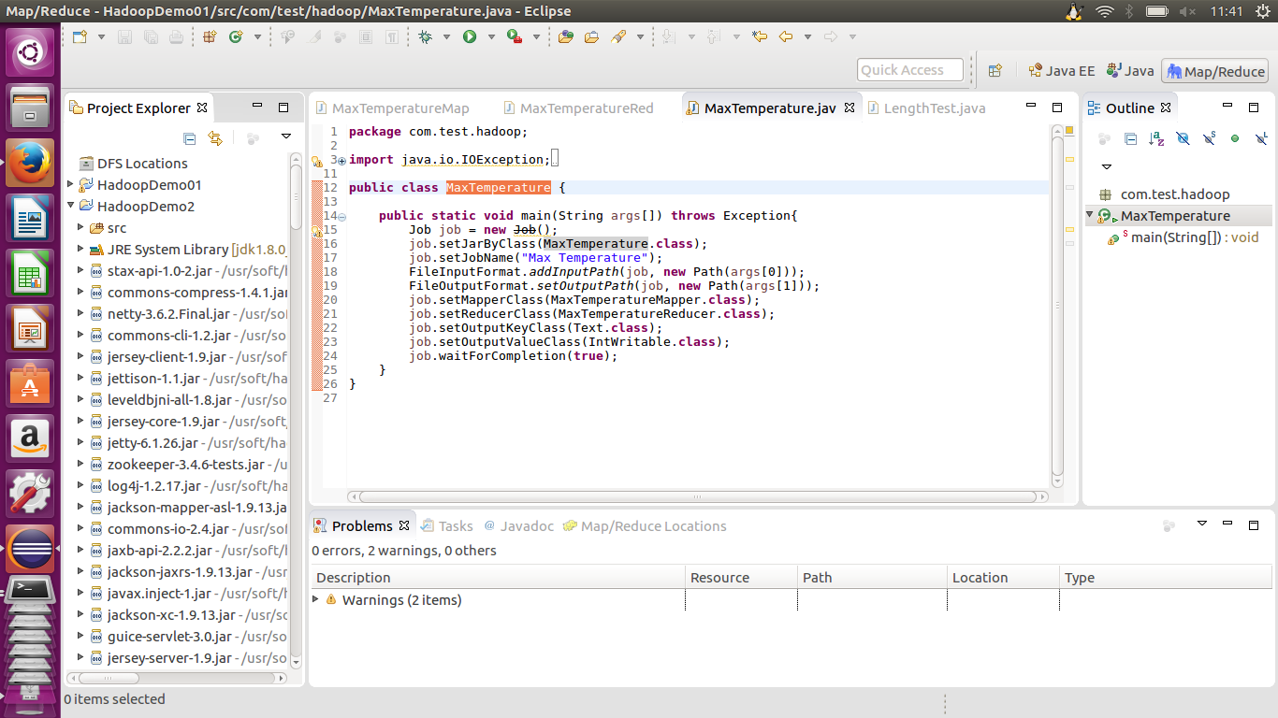The width and height of the screenshot is (1278, 718).
Task: Switch to the Java EE perspective
Action: click(1061, 70)
